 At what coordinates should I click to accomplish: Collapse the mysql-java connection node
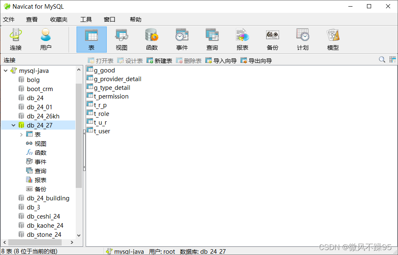tap(5, 70)
